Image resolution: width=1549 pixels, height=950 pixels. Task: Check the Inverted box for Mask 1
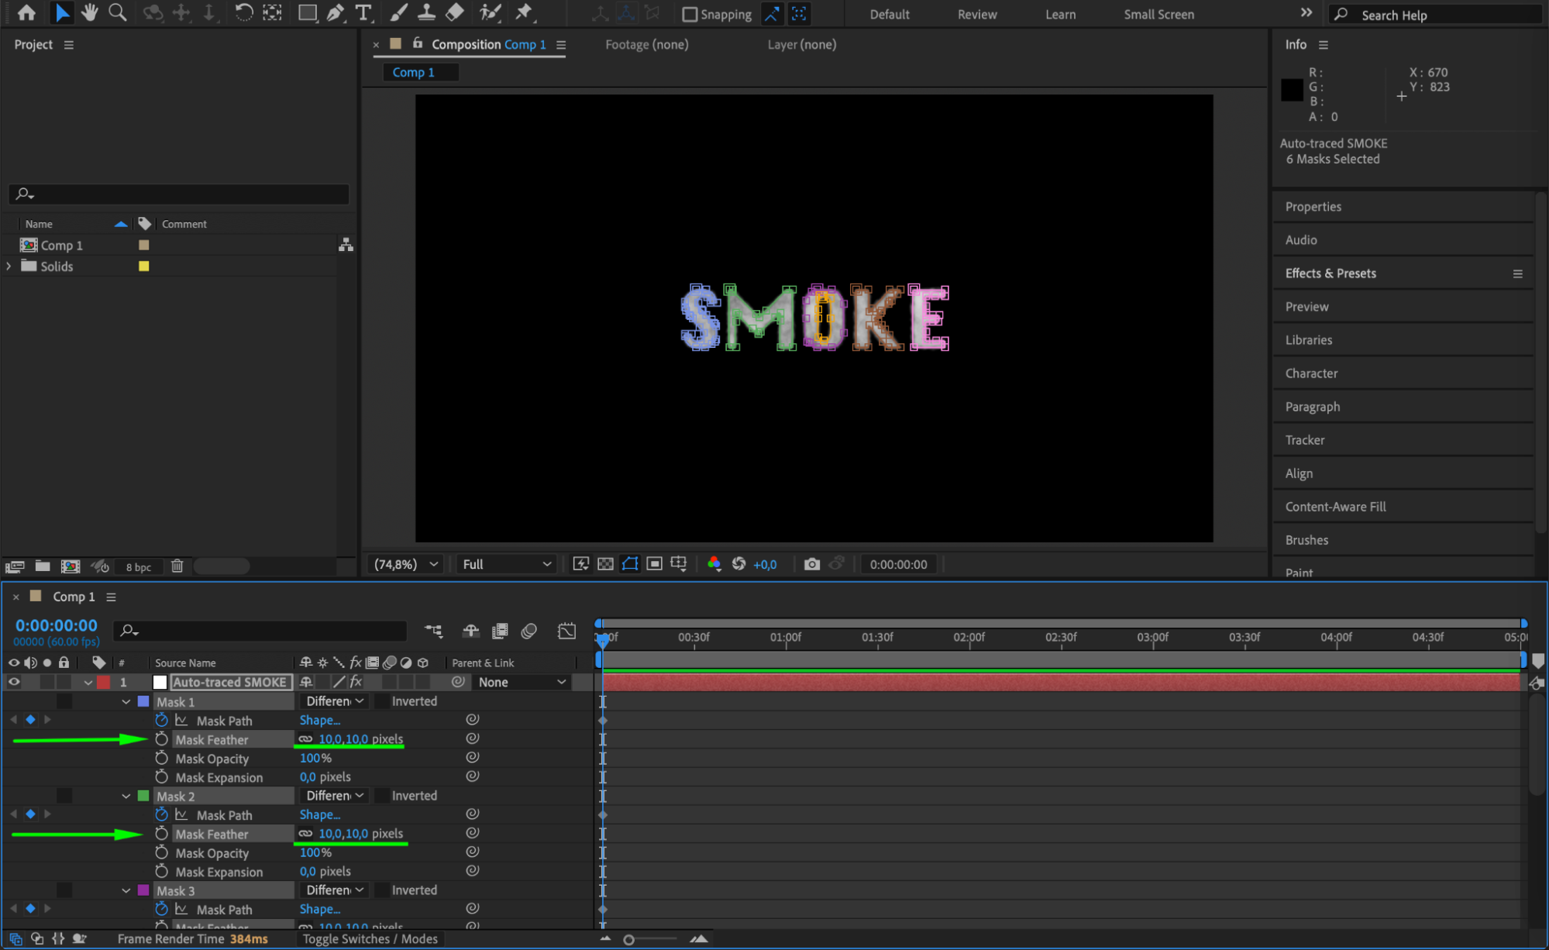pyautogui.click(x=382, y=701)
